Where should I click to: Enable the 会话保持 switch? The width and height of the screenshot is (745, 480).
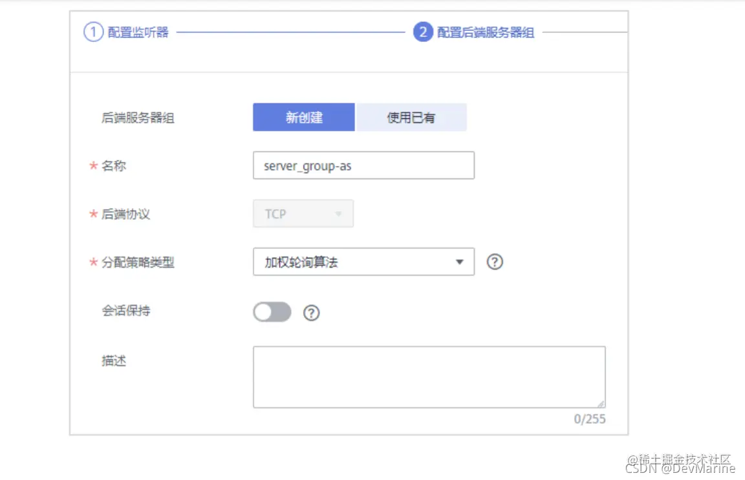[x=272, y=312]
